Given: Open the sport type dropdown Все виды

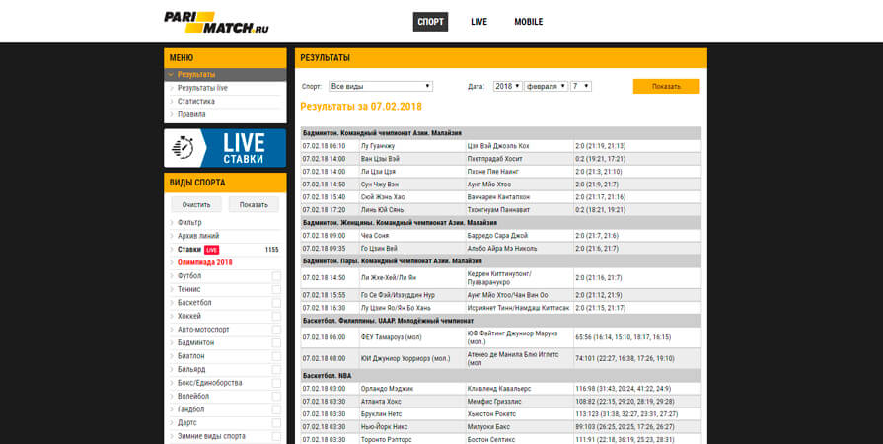Looking at the screenshot, I should point(381,86).
